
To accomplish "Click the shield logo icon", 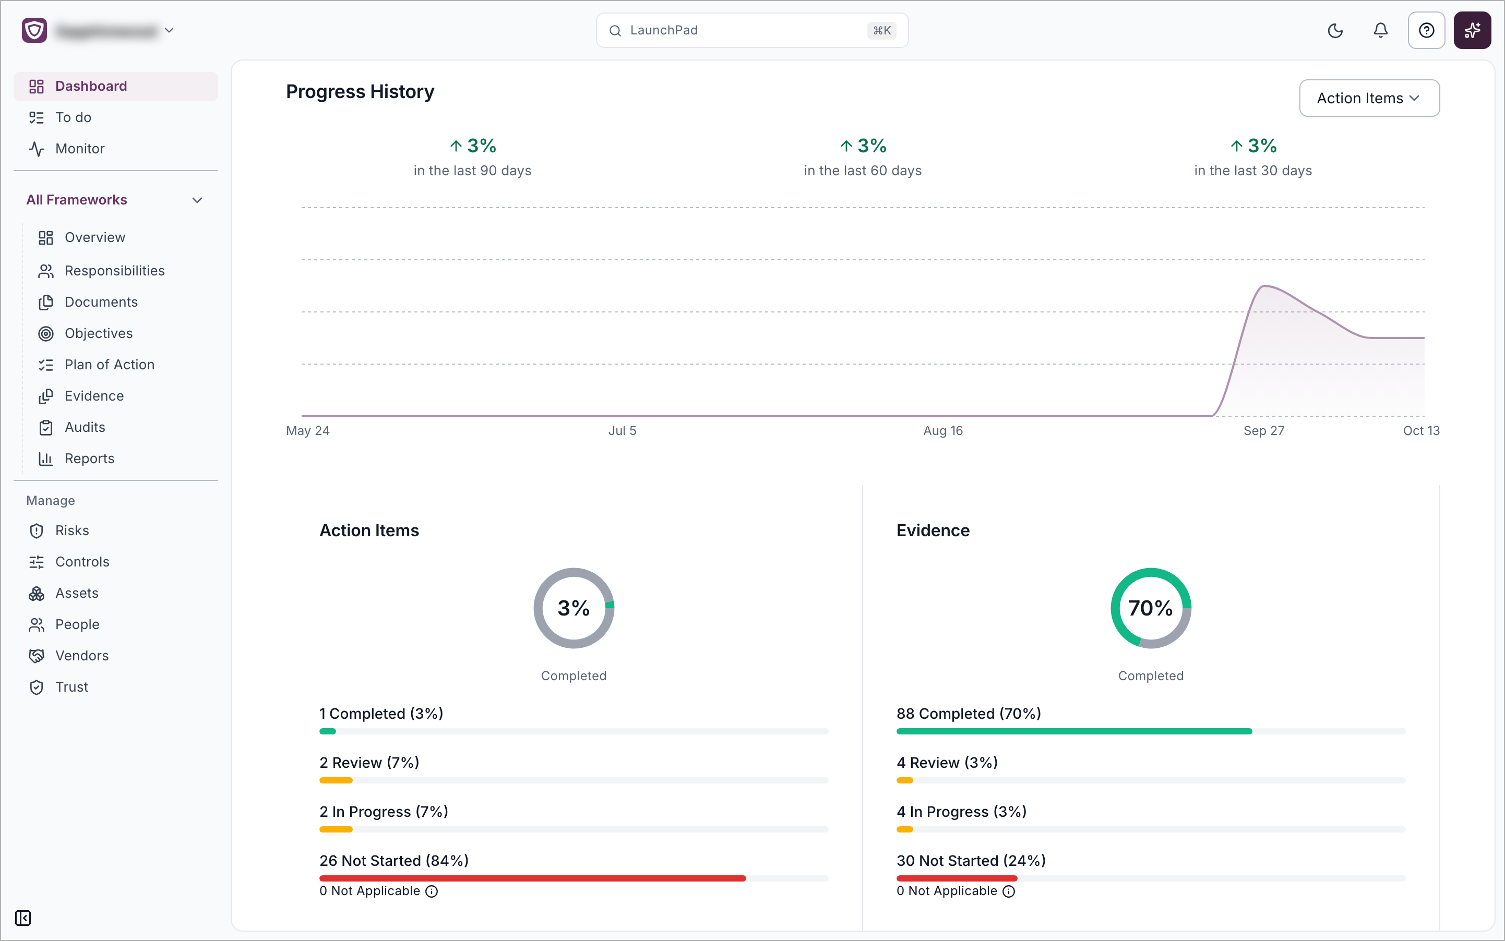I will (x=34, y=30).
